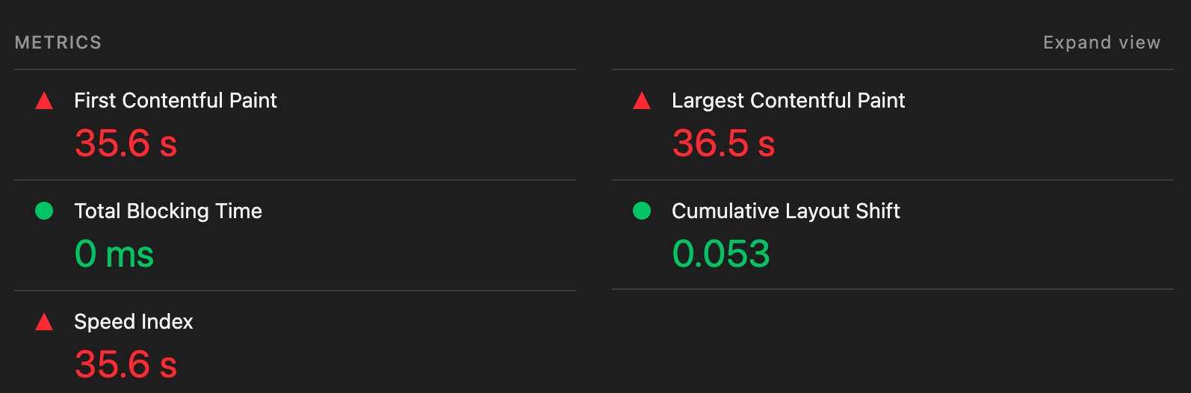Open the Cumulative Layout Shift metric
Image resolution: width=1191 pixels, height=393 pixels.
785,211
